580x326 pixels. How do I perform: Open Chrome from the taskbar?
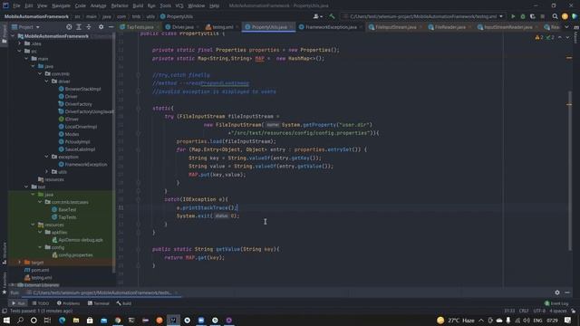click(x=118, y=320)
